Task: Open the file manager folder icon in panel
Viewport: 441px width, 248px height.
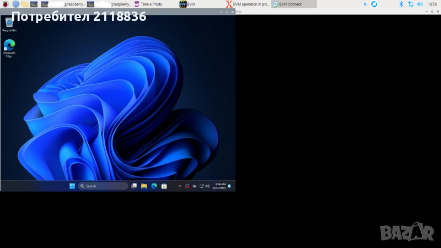Action: pos(25,4)
